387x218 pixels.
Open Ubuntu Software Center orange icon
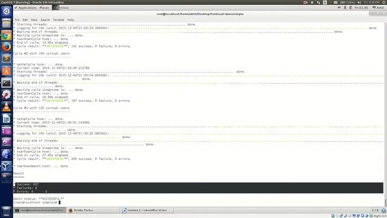click(7, 71)
